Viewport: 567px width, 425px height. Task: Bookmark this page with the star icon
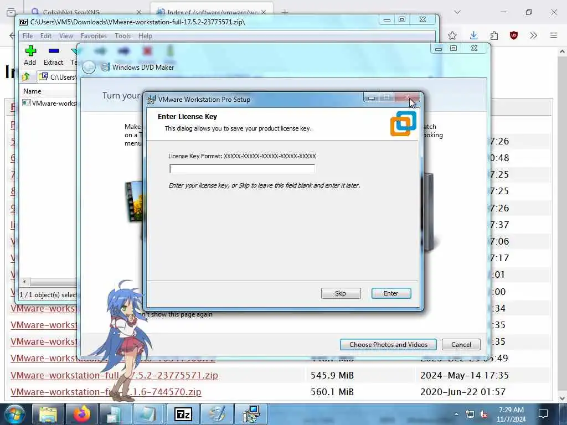point(452,35)
